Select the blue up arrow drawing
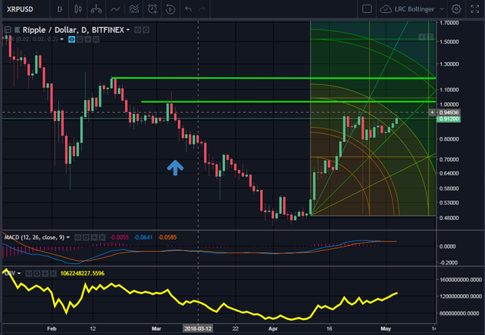This screenshot has width=485, height=335. 175,168
